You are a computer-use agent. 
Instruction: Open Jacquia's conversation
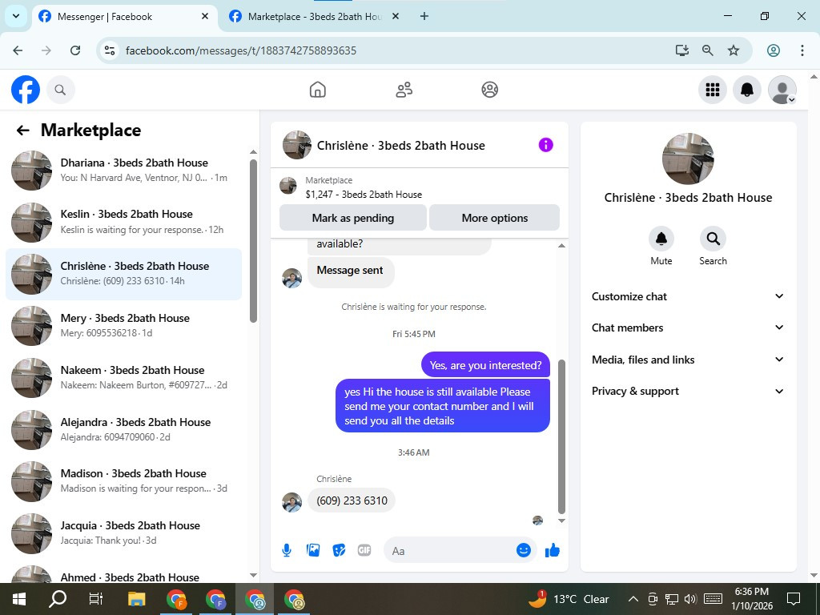[123, 533]
